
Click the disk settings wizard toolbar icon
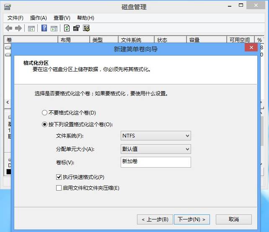tap(86, 28)
